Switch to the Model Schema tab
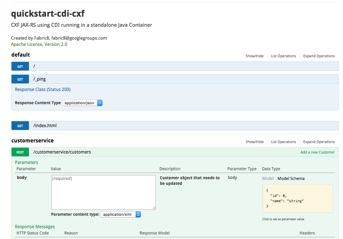Screen dimensions: 343x239 291,179
